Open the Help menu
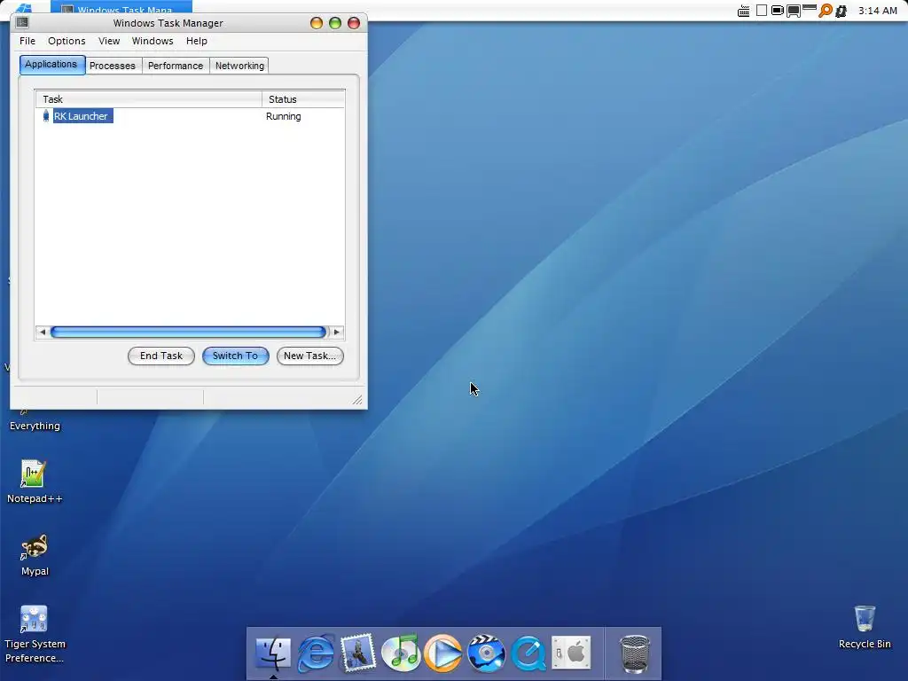 pos(196,41)
